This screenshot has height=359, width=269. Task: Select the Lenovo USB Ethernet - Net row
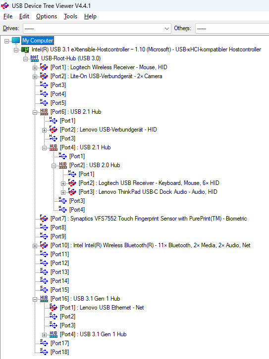pos(102,308)
